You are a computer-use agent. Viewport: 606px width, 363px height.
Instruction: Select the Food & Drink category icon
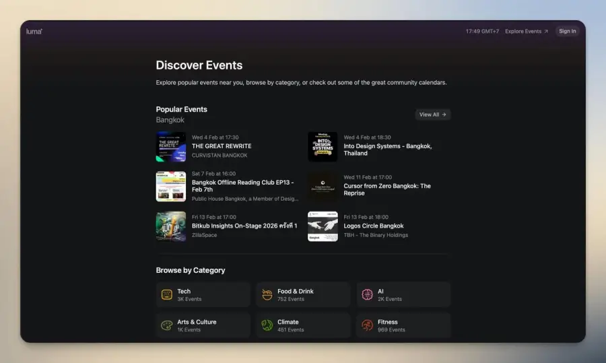pyautogui.click(x=267, y=294)
